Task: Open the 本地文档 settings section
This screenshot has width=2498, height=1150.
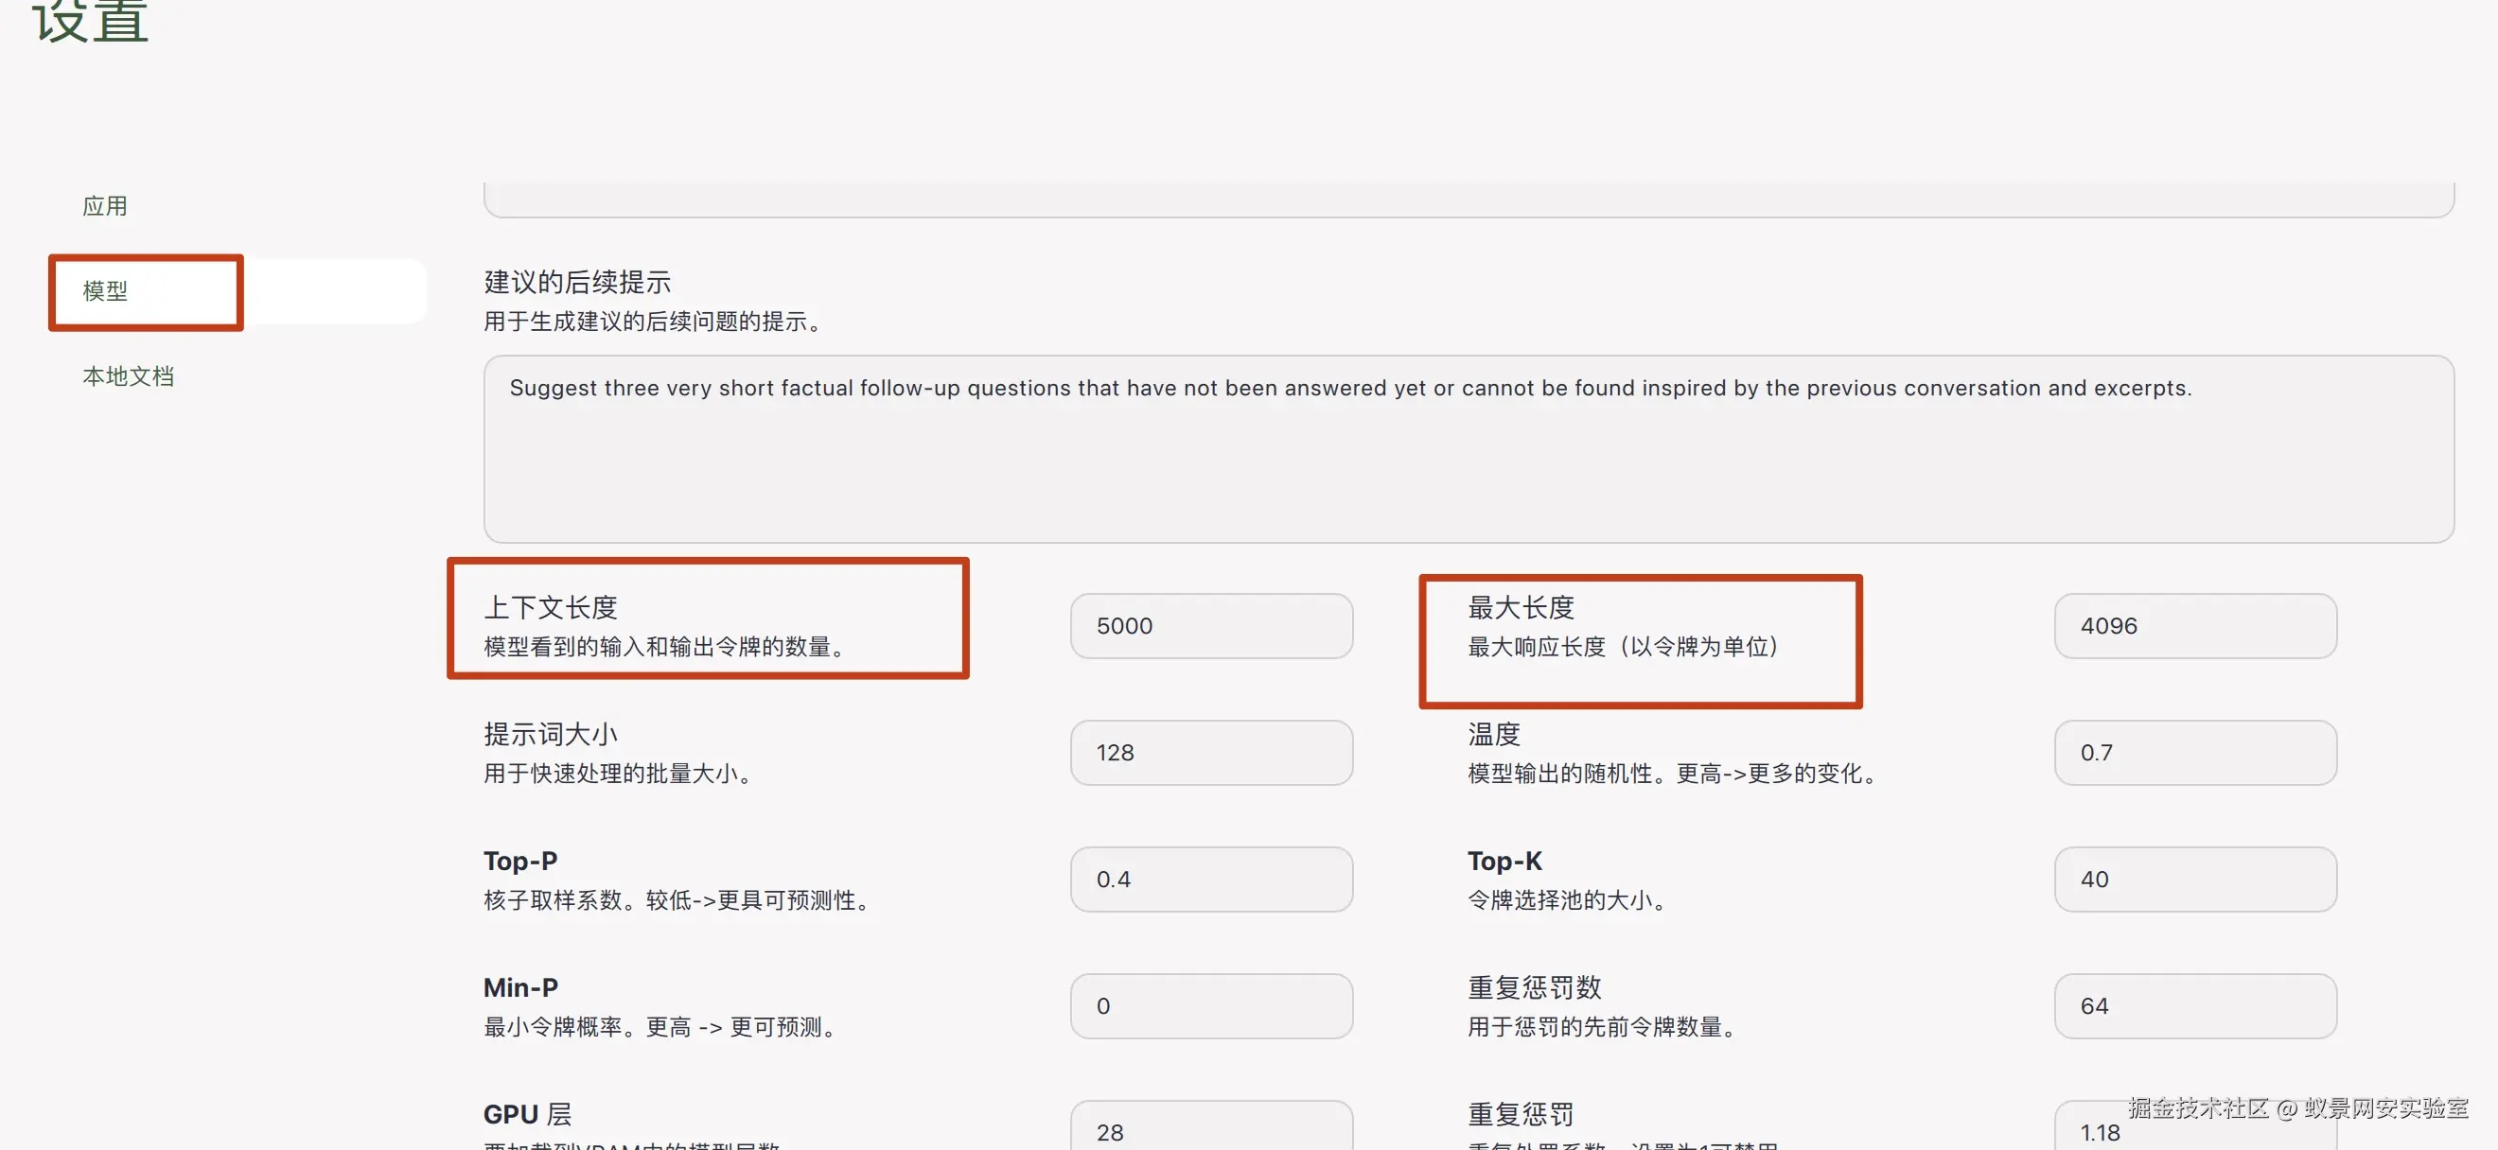Action: click(x=128, y=375)
